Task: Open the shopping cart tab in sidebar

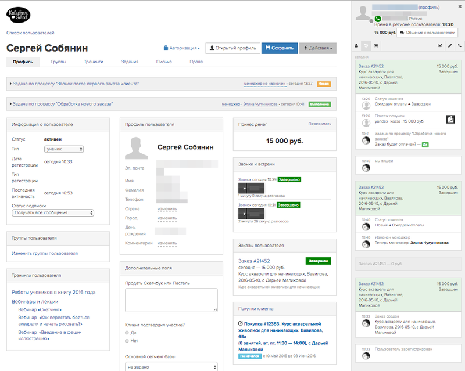Action: point(375,46)
